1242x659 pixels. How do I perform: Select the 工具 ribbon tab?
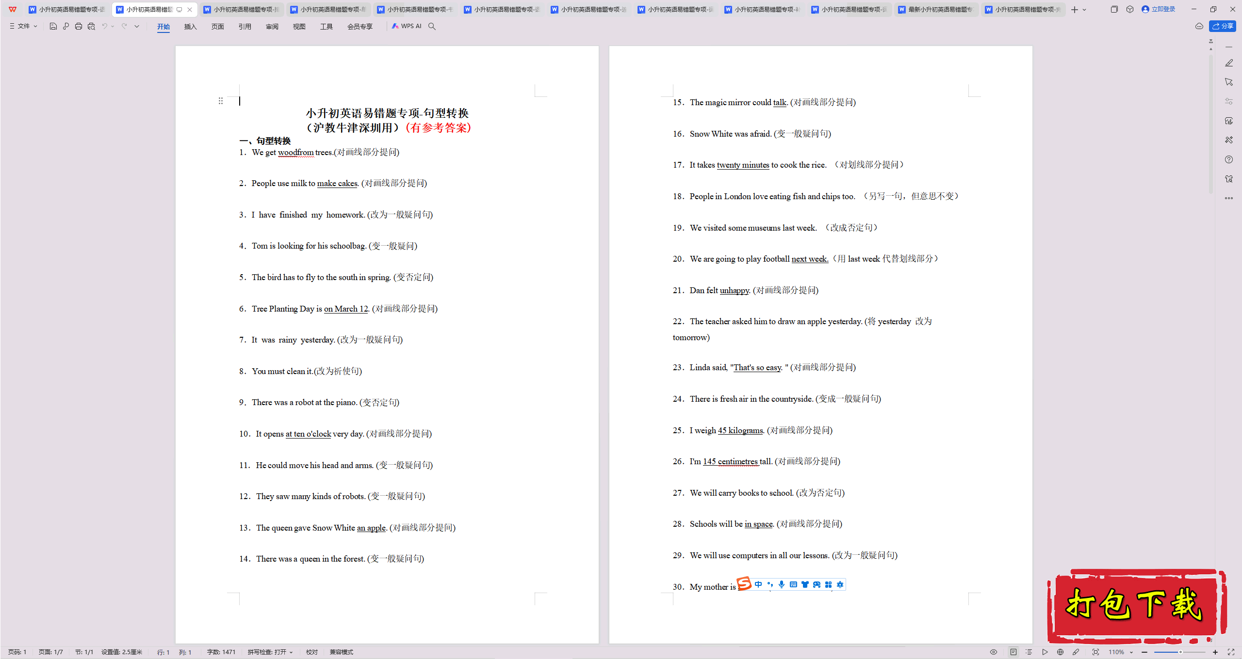tap(327, 27)
